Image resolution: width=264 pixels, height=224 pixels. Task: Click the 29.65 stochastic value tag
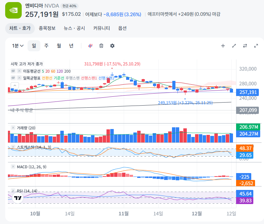245,155
